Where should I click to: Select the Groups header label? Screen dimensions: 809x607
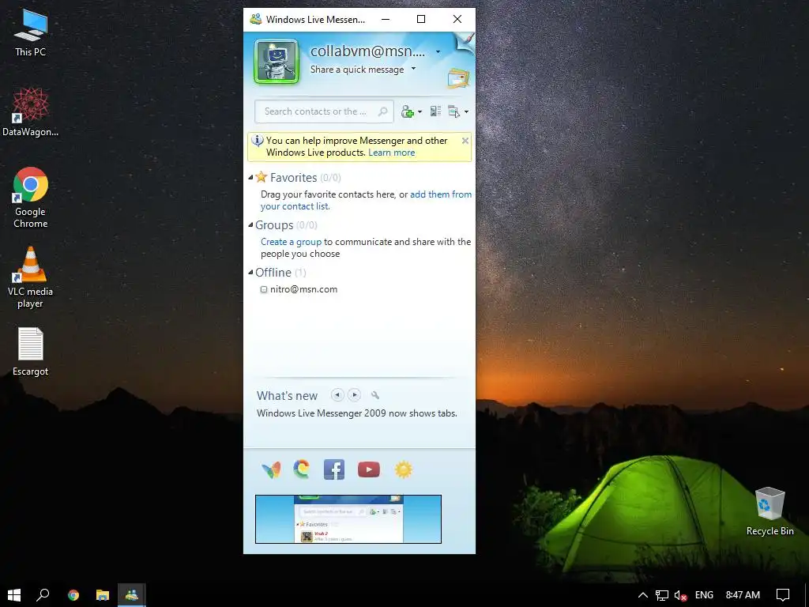(x=274, y=225)
